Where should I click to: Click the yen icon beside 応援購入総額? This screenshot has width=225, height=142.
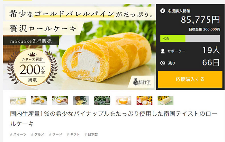pyautogui.click(x=163, y=11)
